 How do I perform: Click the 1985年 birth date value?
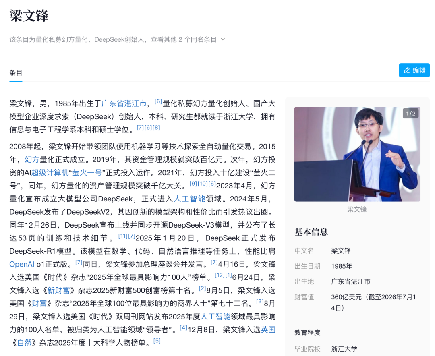coord(342,266)
